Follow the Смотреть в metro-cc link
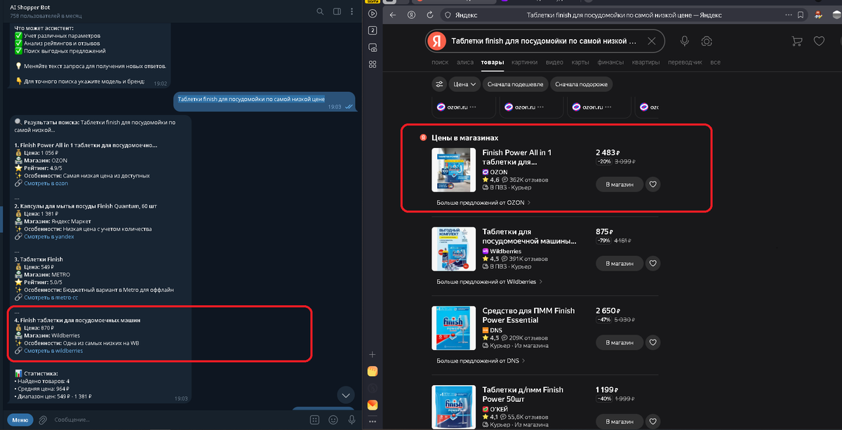 51,297
